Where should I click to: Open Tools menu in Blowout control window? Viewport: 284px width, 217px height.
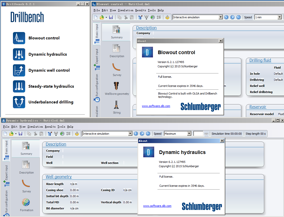[152, 10]
